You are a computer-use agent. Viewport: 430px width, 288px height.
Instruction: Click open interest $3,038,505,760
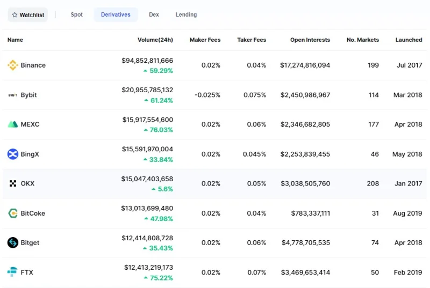(305, 183)
